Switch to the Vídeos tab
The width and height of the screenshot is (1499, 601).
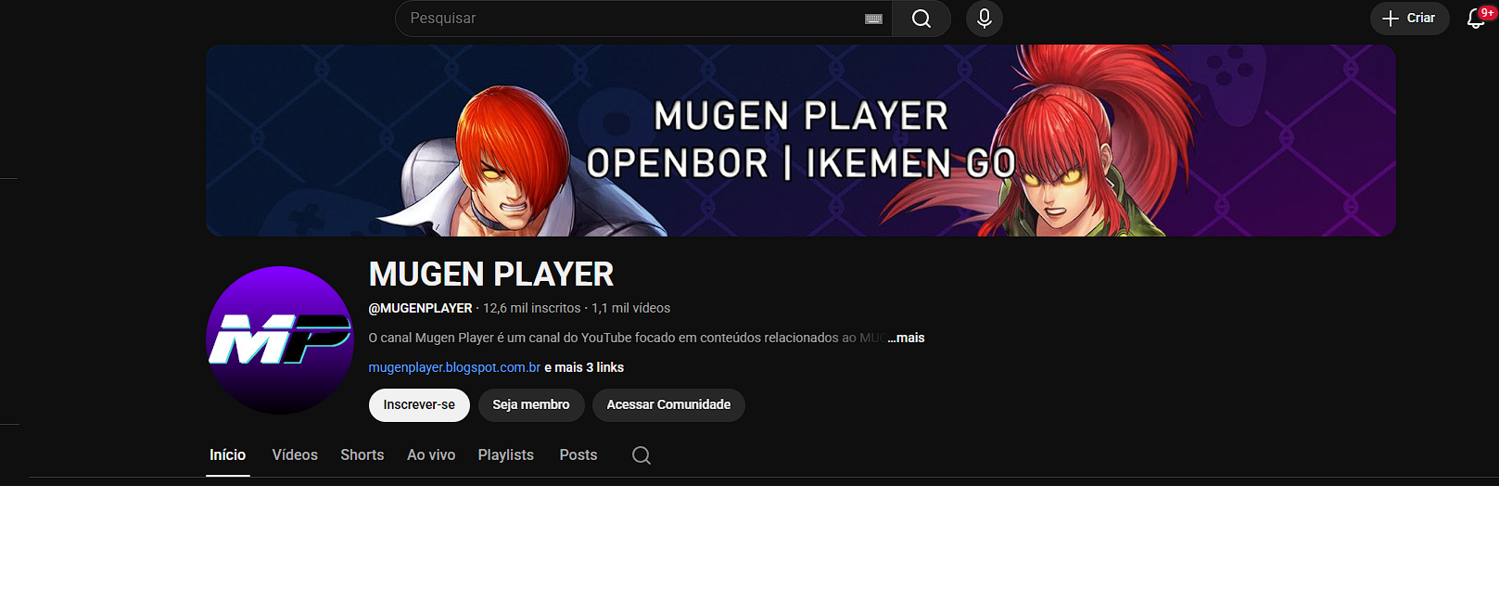pos(295,455)
